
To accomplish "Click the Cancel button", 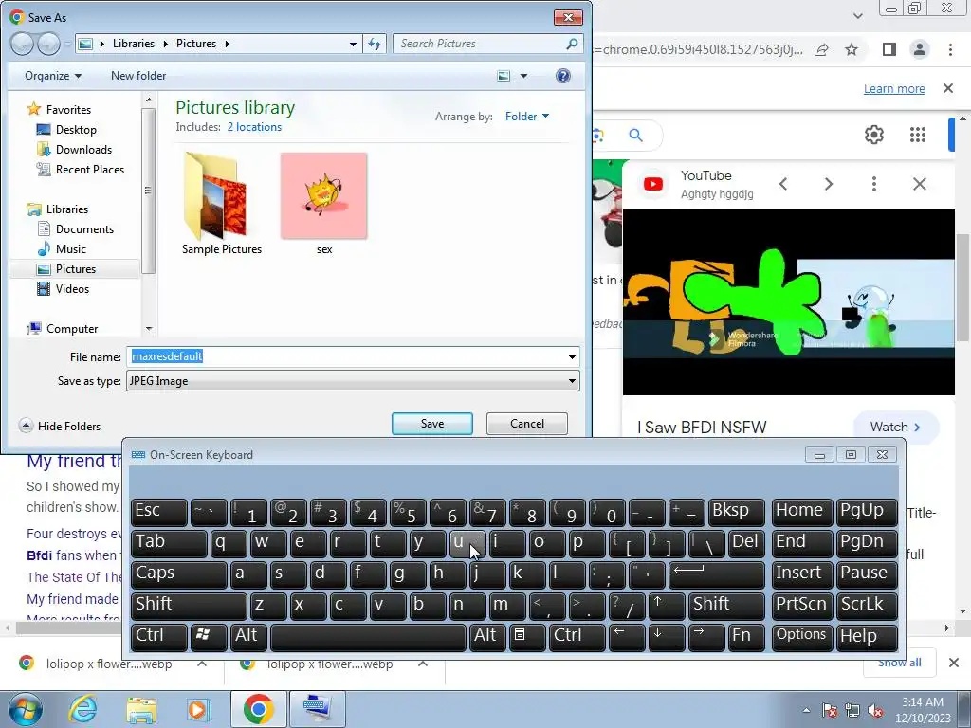I will click(527, 424).
